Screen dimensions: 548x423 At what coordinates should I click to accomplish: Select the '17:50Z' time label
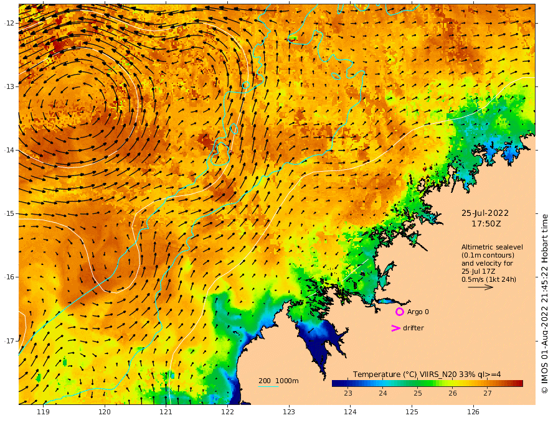click(x=486, y=224)
